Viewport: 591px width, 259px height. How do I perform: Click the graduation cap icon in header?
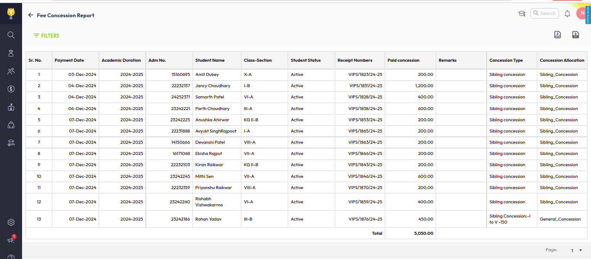[x=522, y=14]
